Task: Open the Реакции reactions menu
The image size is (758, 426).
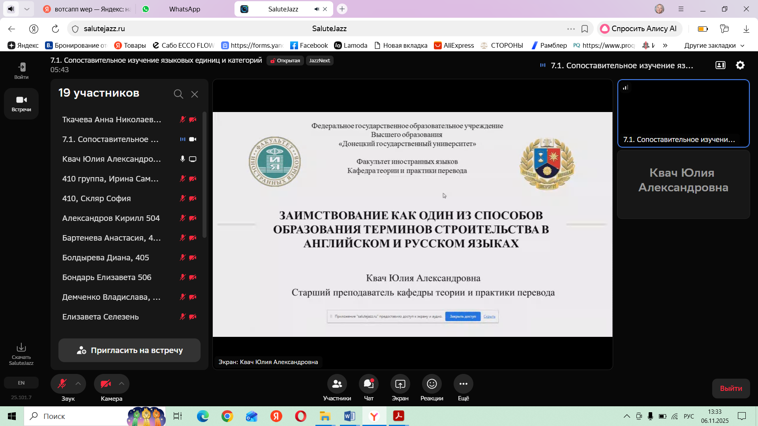Action: point(432,384)
